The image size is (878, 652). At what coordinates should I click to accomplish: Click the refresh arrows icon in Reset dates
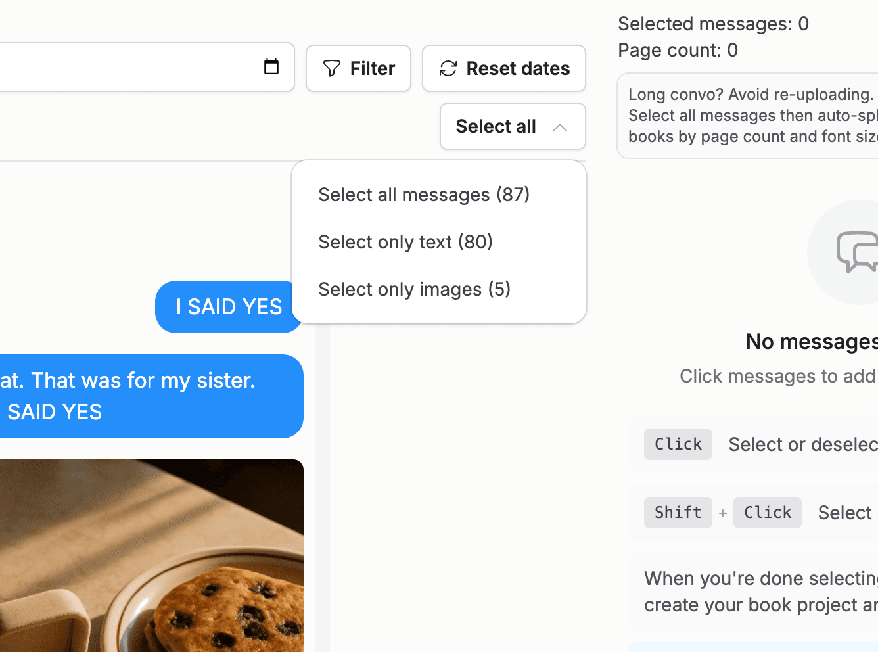(448, 68)
